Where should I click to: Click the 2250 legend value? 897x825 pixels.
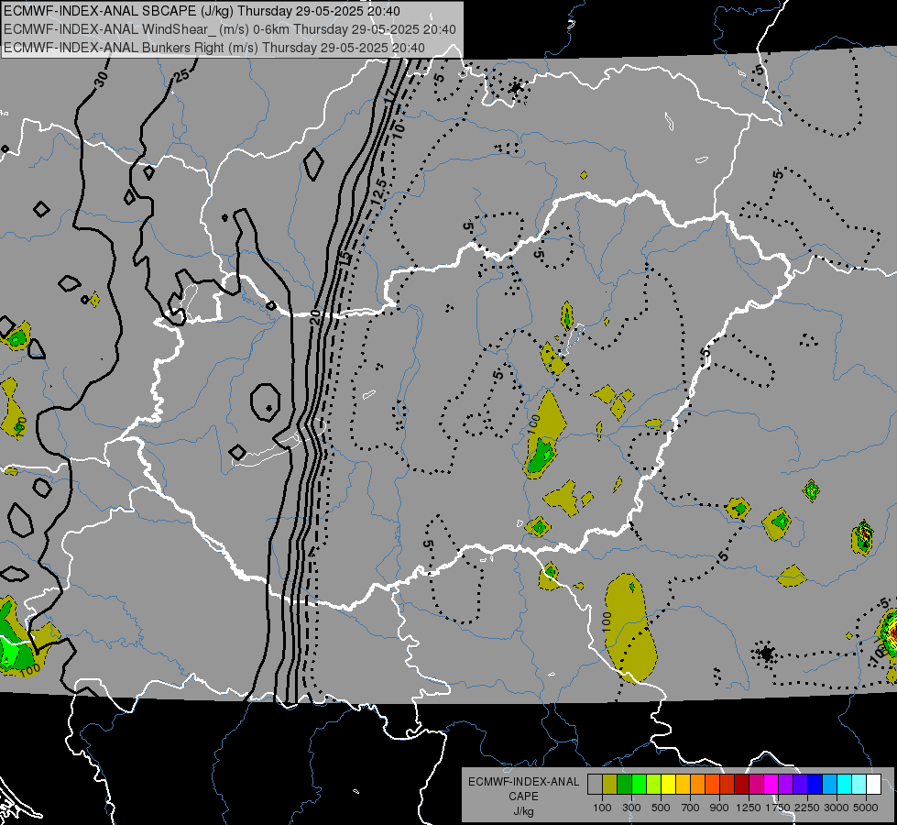pos(807,808)
